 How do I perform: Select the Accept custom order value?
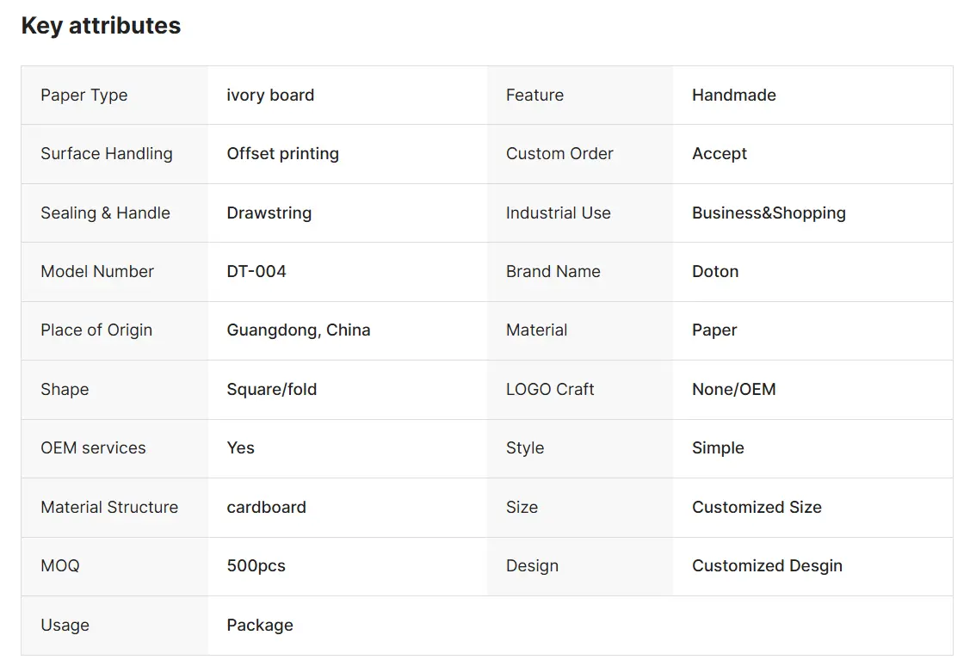[x=720, y=154]
